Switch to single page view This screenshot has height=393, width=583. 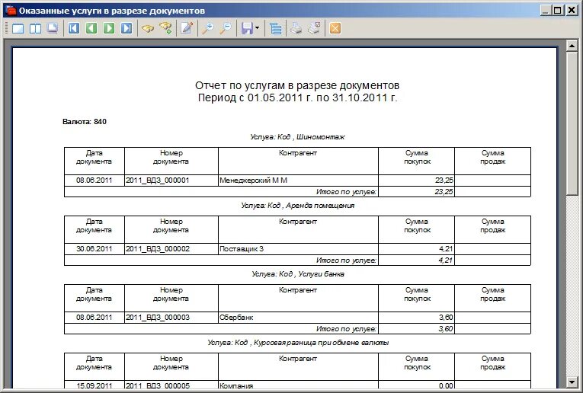point(18,28)
